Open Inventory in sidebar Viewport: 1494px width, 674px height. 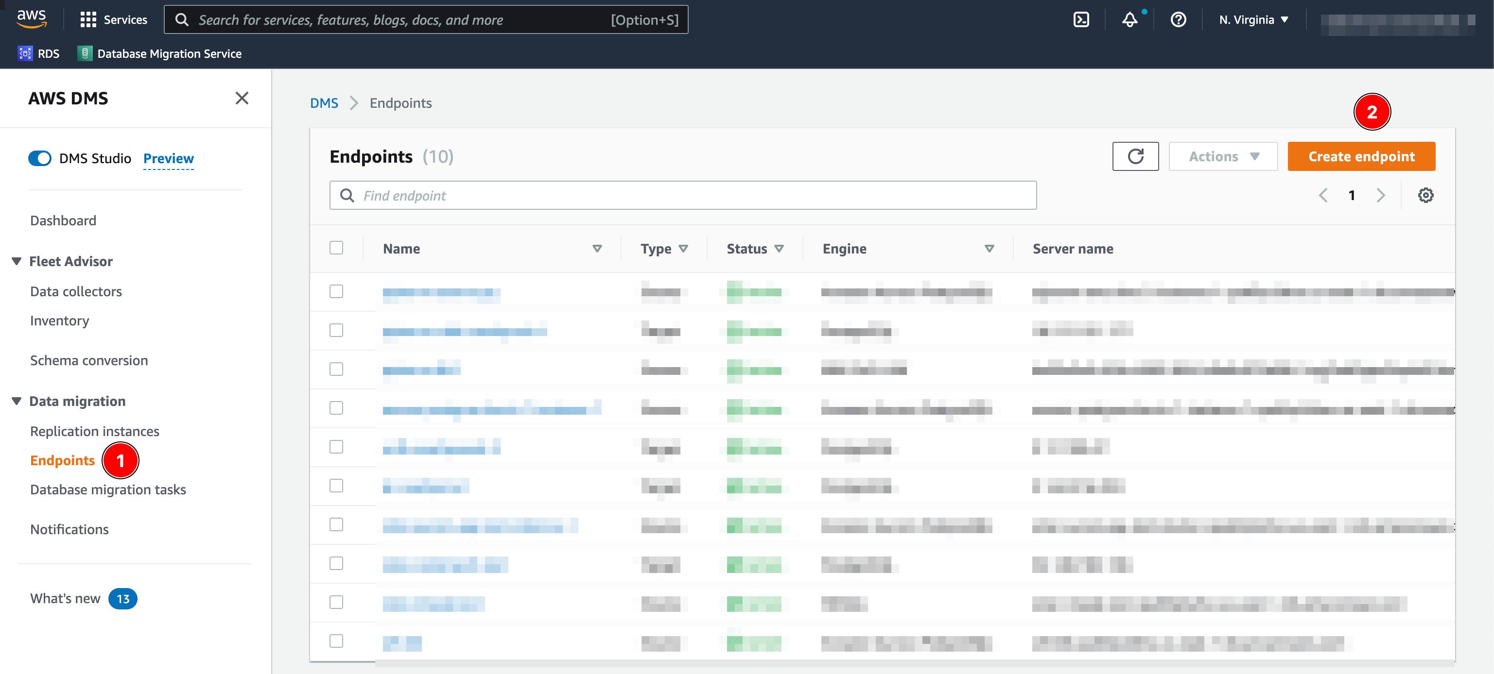click(60, 321)
